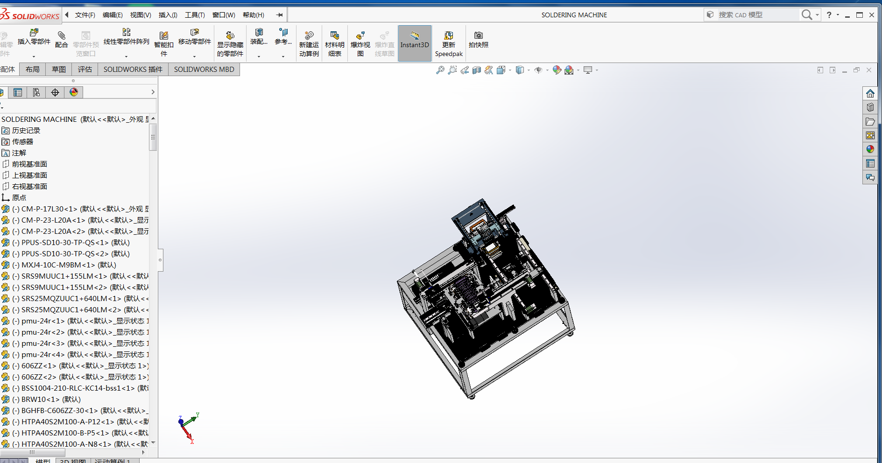Open the PropertyManager panel tab

click(18, 92)
